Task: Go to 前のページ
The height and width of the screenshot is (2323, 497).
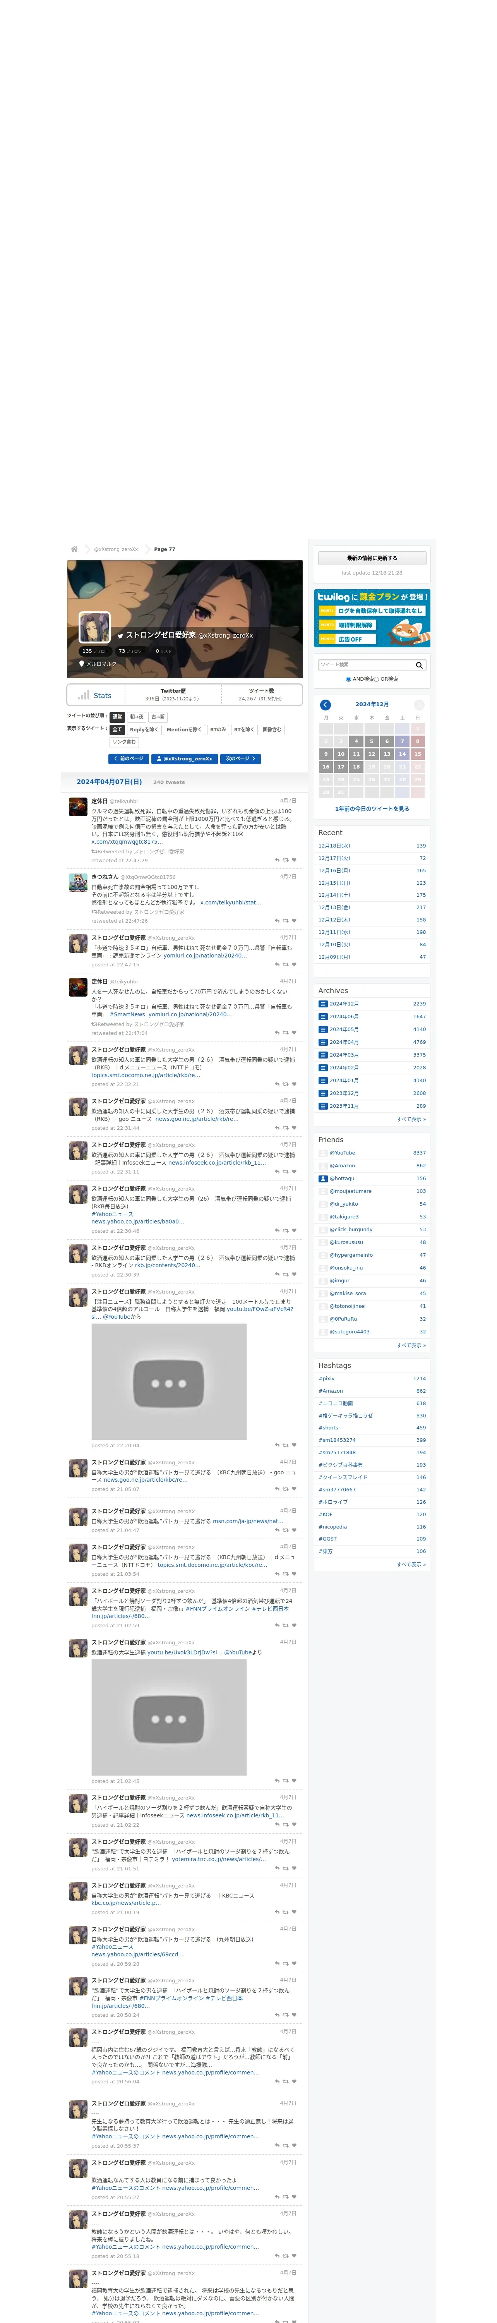Action: (x=128, y=758)
